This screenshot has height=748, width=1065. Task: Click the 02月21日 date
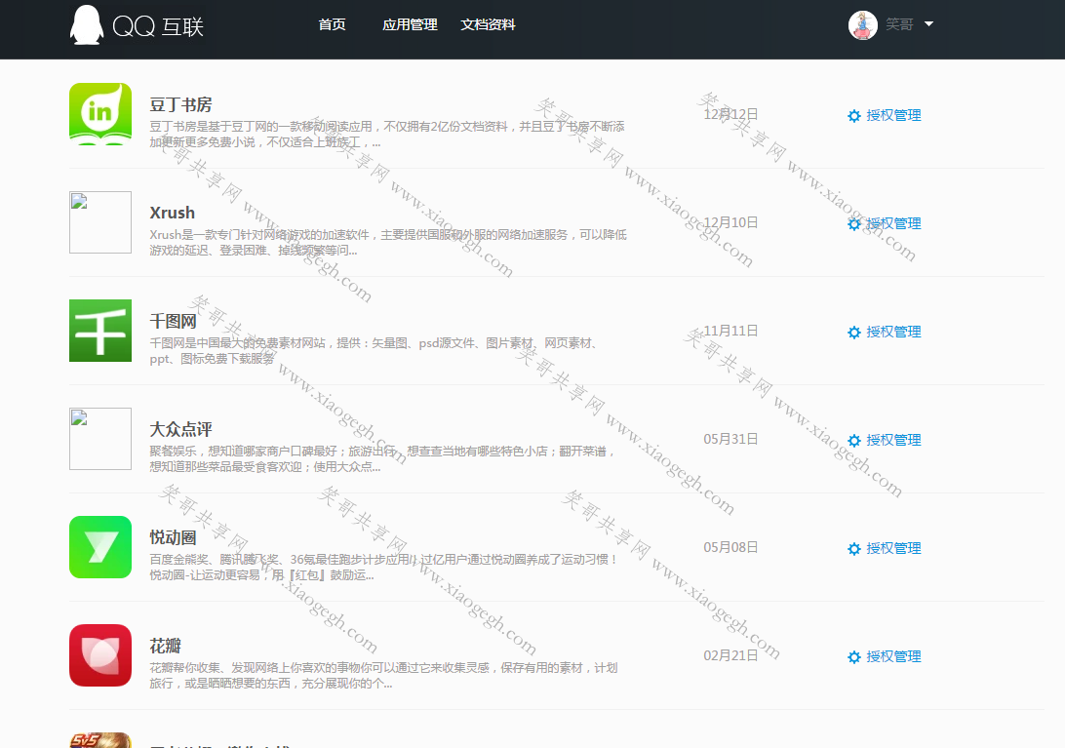730,655
